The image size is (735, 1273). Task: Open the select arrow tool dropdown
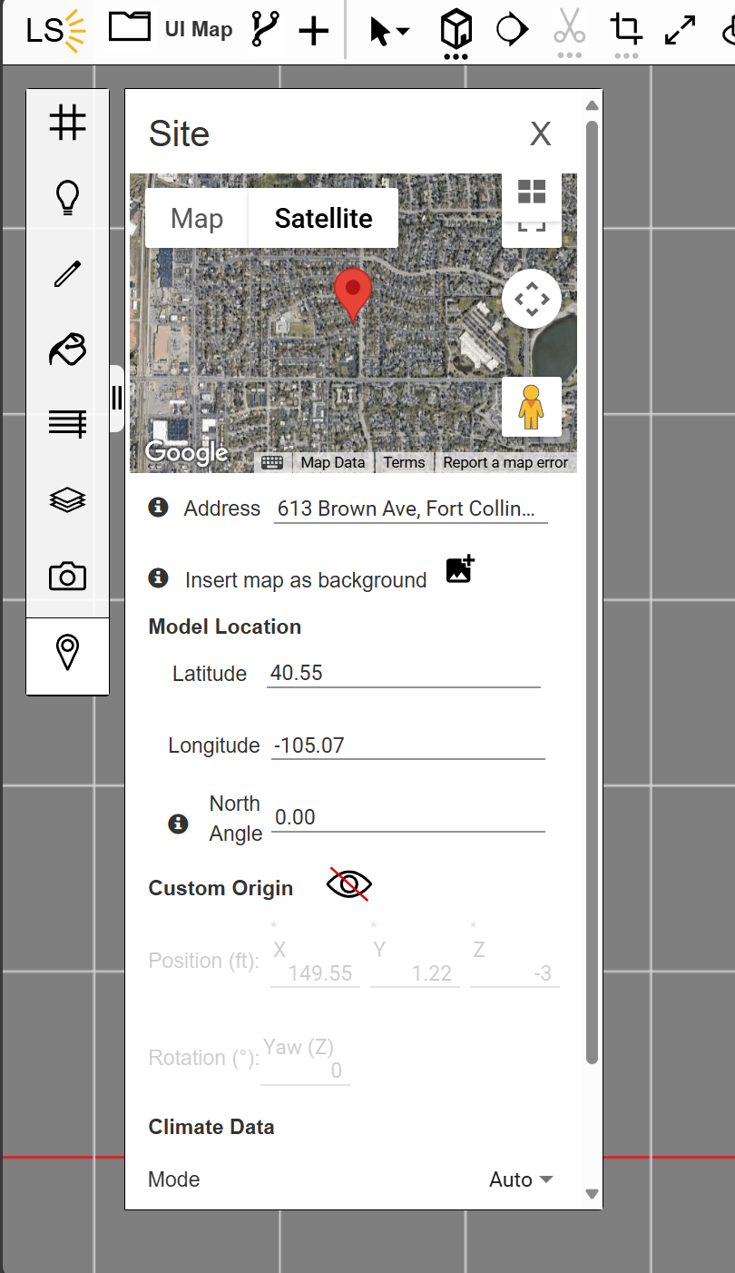[x=389, y=32]
